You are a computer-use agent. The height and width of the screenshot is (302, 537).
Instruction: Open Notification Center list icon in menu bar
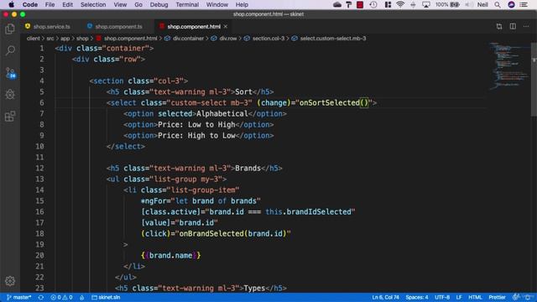tap(524, 4)
